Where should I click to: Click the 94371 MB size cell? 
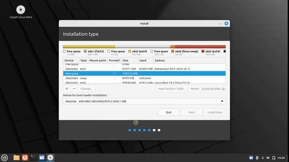click(129, 69)
